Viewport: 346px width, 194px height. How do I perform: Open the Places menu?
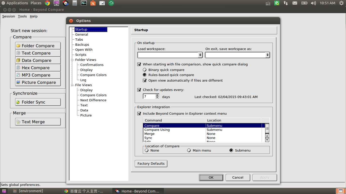(x=36, y=3)
